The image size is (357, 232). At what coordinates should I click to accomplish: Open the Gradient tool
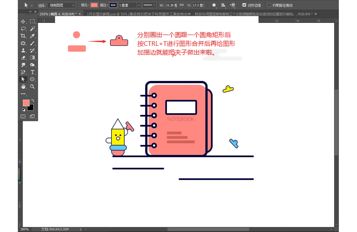[x=32, y=57]
